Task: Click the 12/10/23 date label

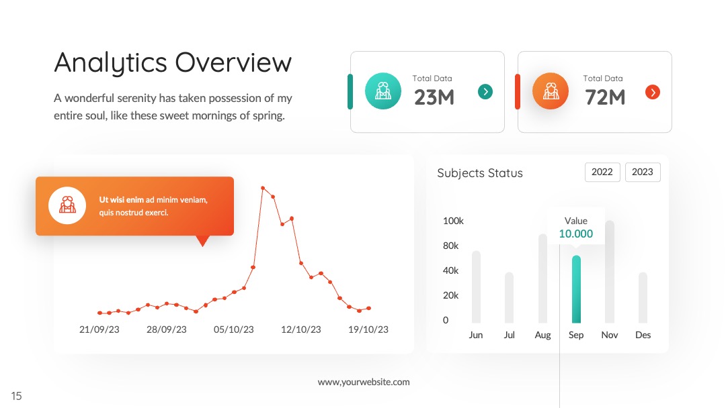Action: click(x=300, y=329)
